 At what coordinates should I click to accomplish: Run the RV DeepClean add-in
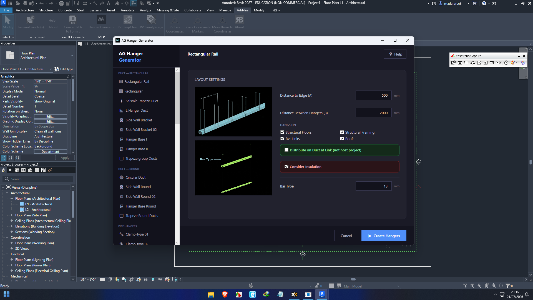pos(128,22)
